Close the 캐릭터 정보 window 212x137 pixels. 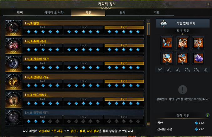[208, 4]
